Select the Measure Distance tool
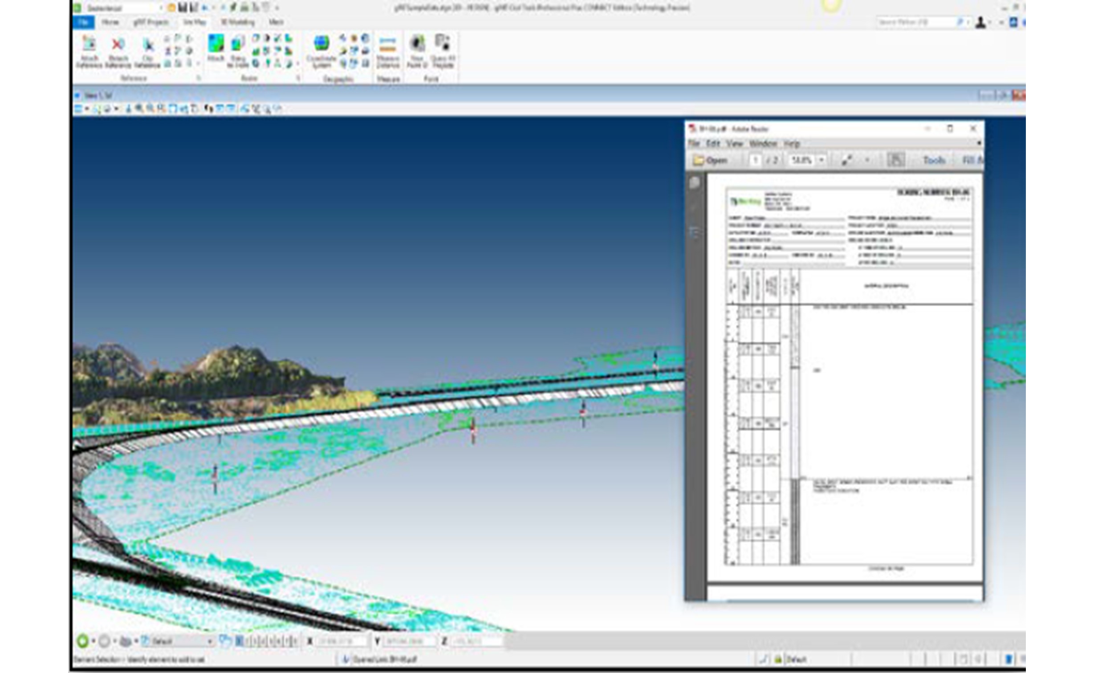 tap(388, 52)
